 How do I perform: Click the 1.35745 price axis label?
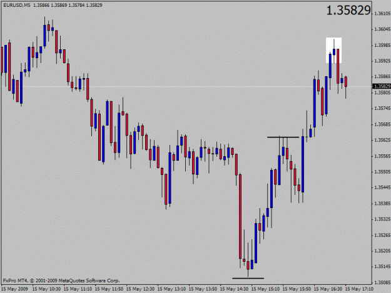[382, 108]
